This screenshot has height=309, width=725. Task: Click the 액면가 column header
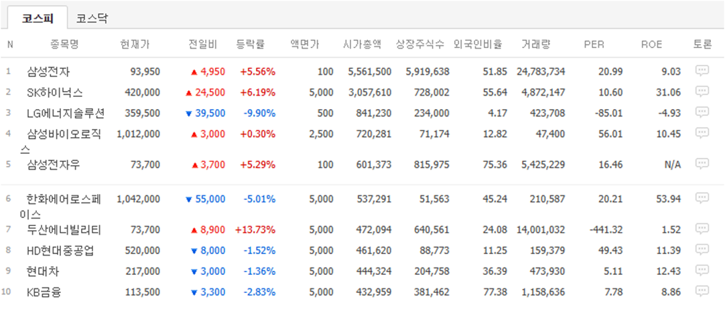pos(305,44)
